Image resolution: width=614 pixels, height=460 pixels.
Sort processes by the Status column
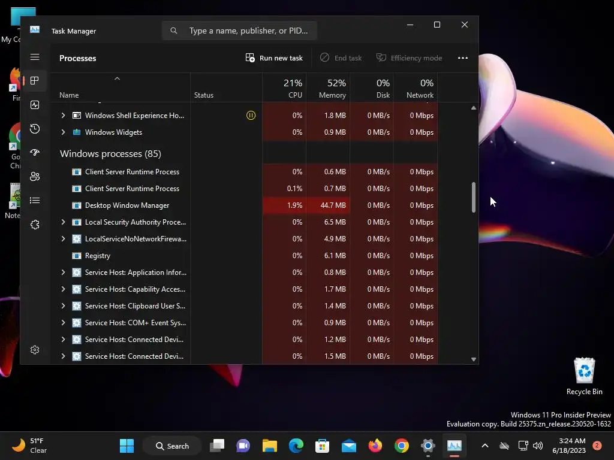(226, 87)
